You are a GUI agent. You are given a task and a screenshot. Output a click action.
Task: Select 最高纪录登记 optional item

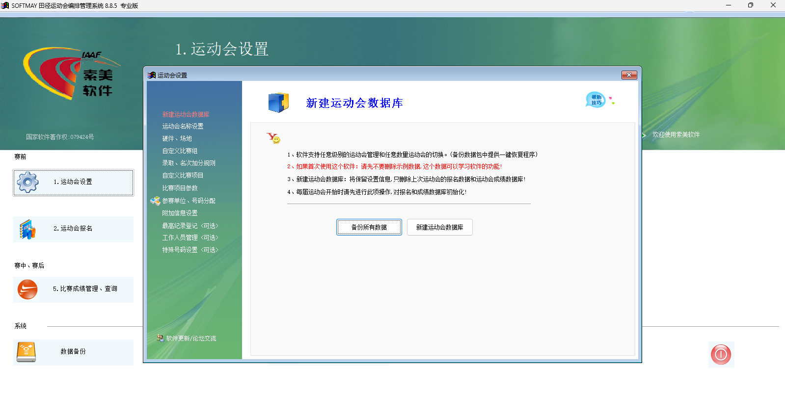[x=190, y=226]
